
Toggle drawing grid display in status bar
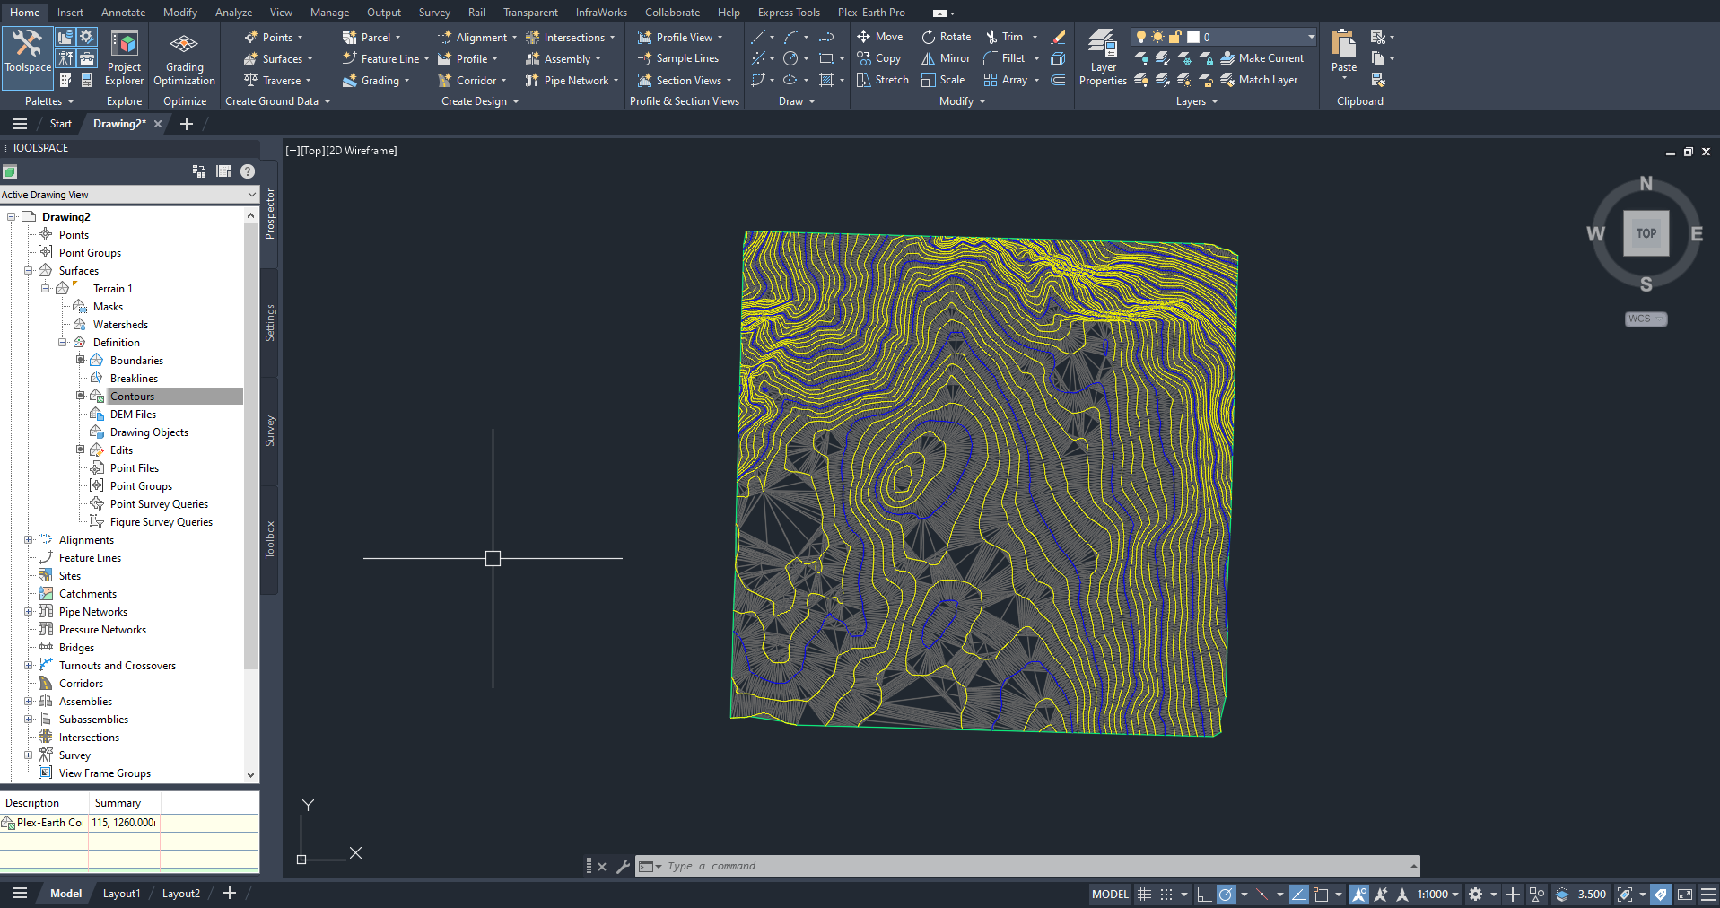[x=1144, y=894]
